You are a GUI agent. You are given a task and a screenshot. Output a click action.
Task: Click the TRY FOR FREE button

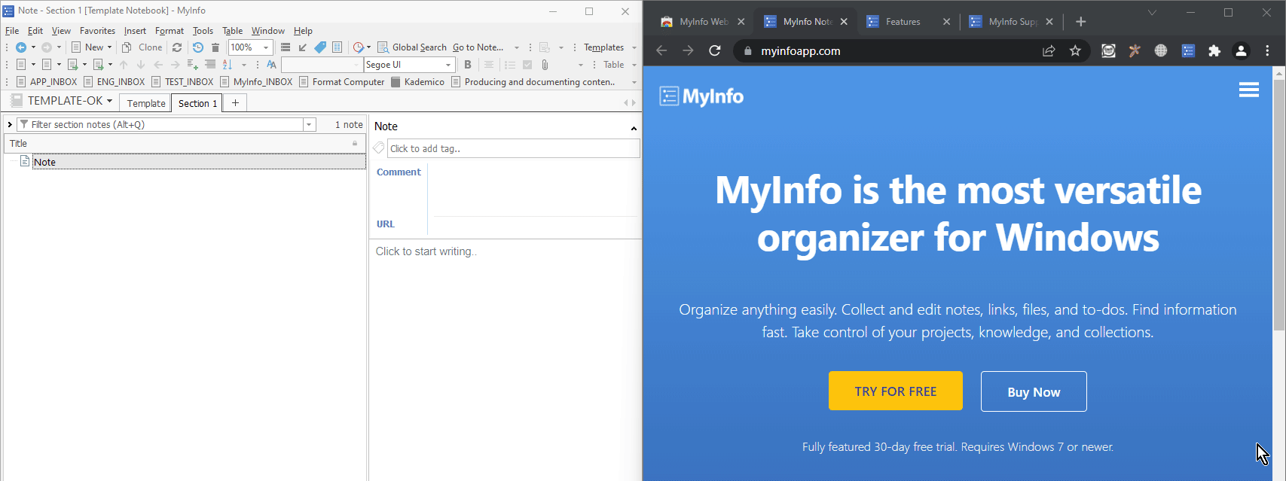tap(896, 391)
